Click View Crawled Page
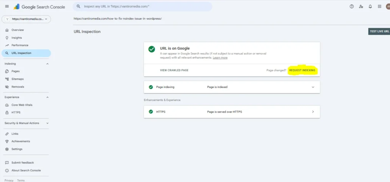Screen dimensions: 390x182 point(174,70)
